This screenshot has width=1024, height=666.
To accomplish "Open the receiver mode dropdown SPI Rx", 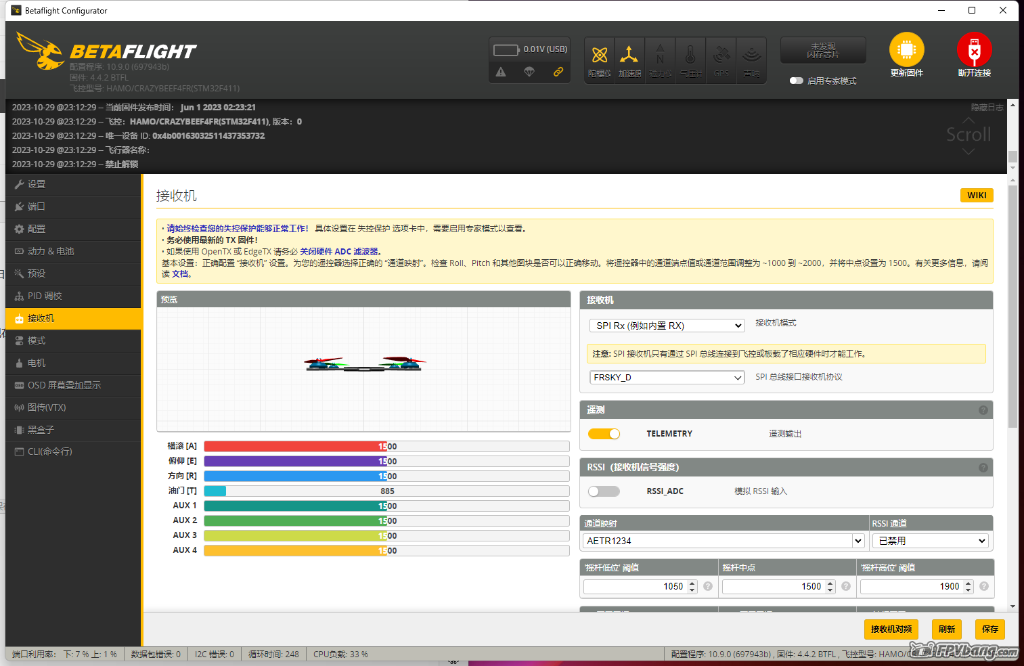I will (667, 326).
